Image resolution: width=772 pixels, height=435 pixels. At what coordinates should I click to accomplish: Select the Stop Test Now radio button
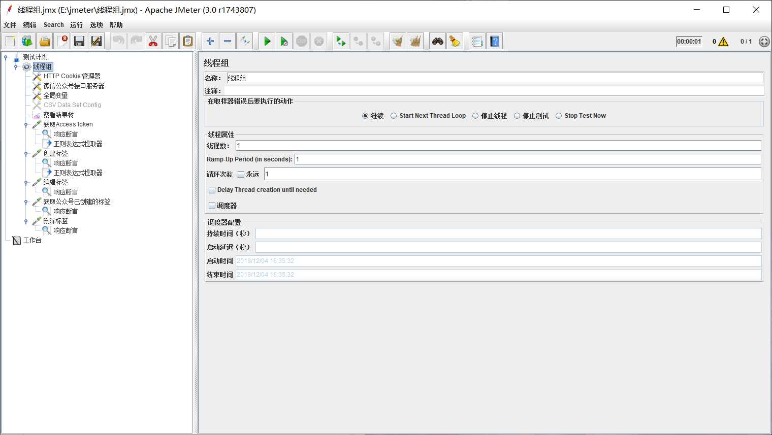[559, 116]
